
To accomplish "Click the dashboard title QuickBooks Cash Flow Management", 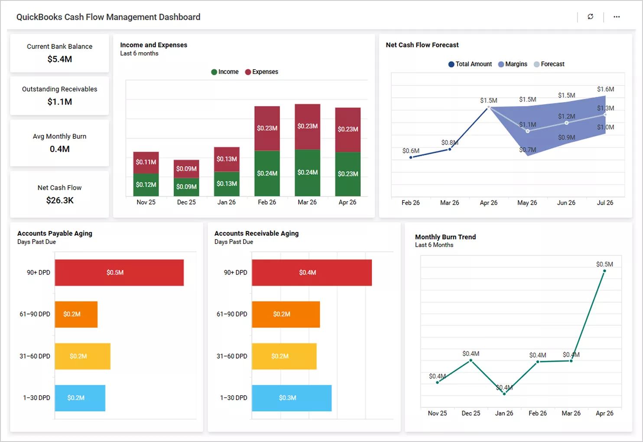I will (108, 17).
